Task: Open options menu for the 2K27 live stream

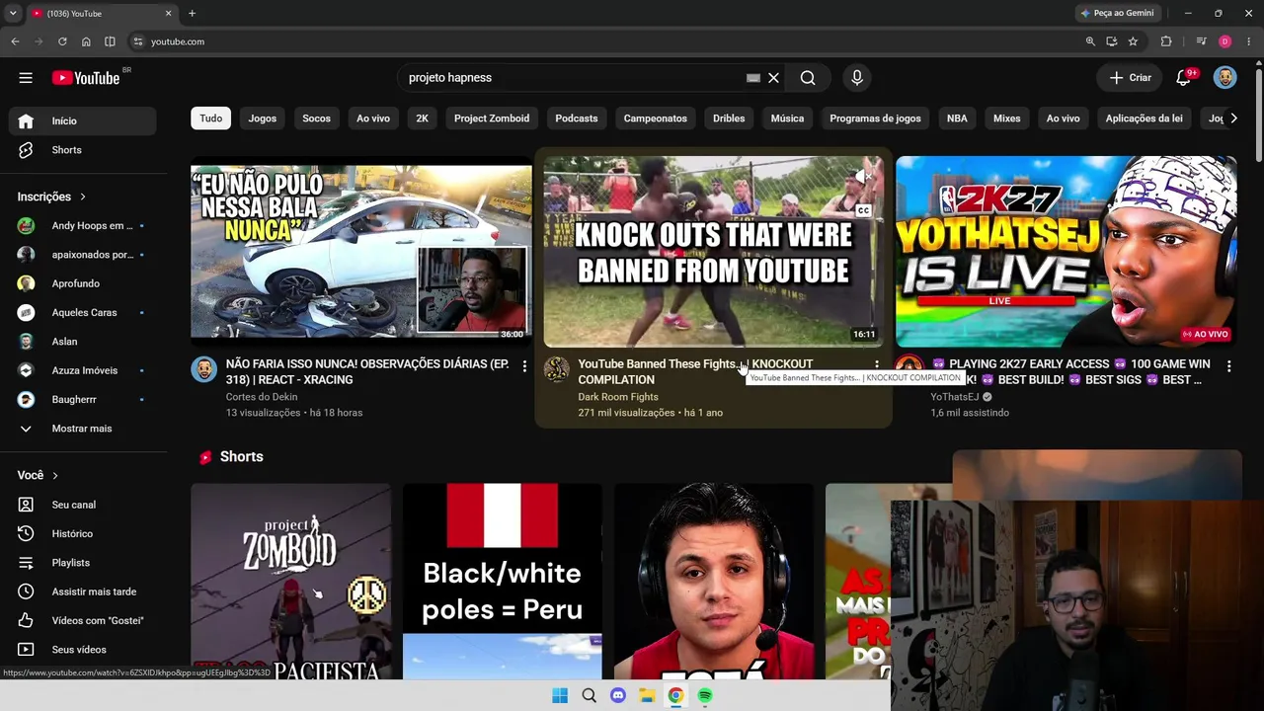Action: click(1228, 366)
